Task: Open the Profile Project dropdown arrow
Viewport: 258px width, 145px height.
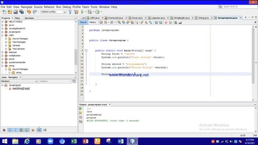Action: coord(101,12)
